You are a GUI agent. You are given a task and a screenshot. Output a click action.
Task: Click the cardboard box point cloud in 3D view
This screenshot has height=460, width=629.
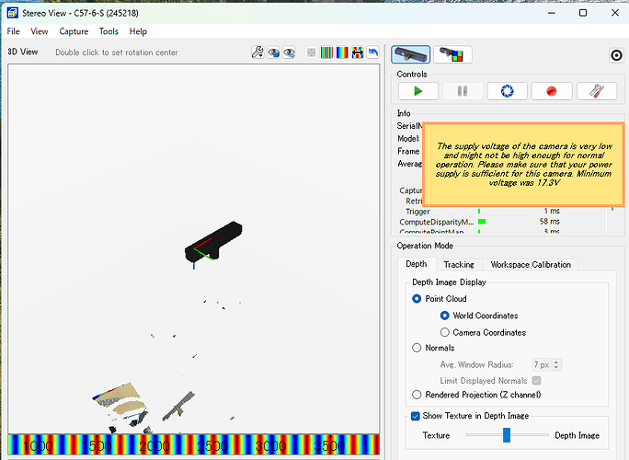click(120, 401)
